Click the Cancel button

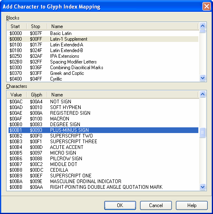[x=156, y=205]
